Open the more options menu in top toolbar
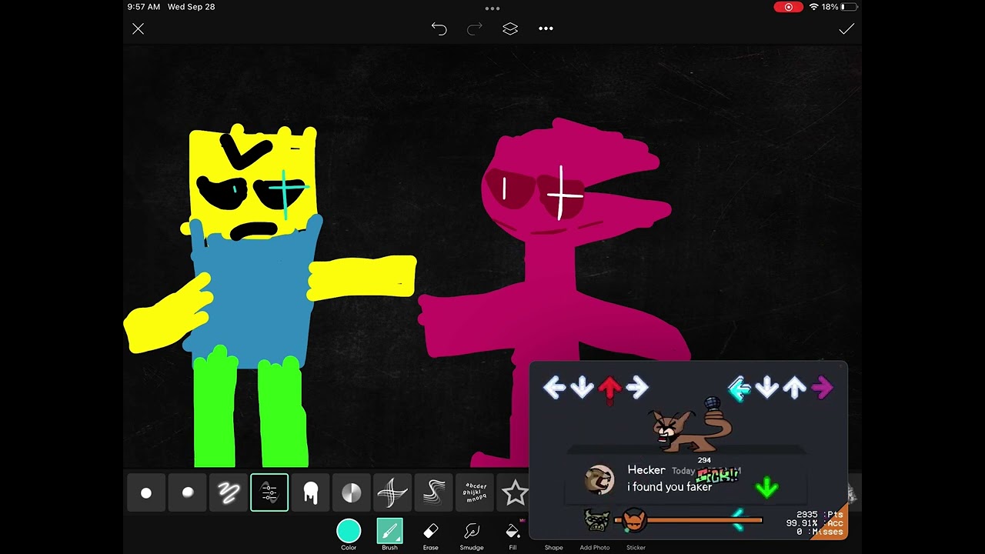Screen dimensions: 985x554 546,28
